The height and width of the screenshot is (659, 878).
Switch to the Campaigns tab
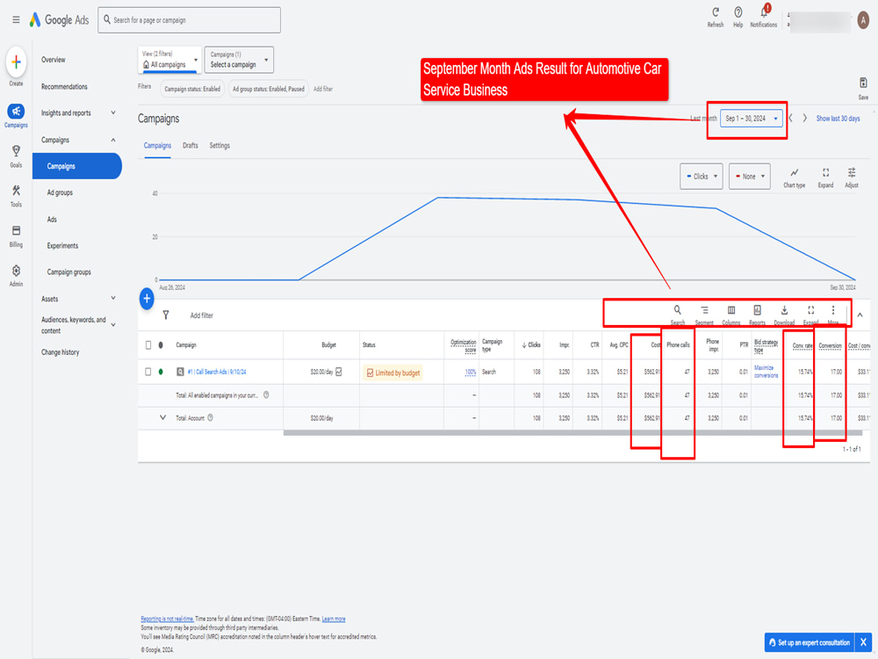(157, 146)
